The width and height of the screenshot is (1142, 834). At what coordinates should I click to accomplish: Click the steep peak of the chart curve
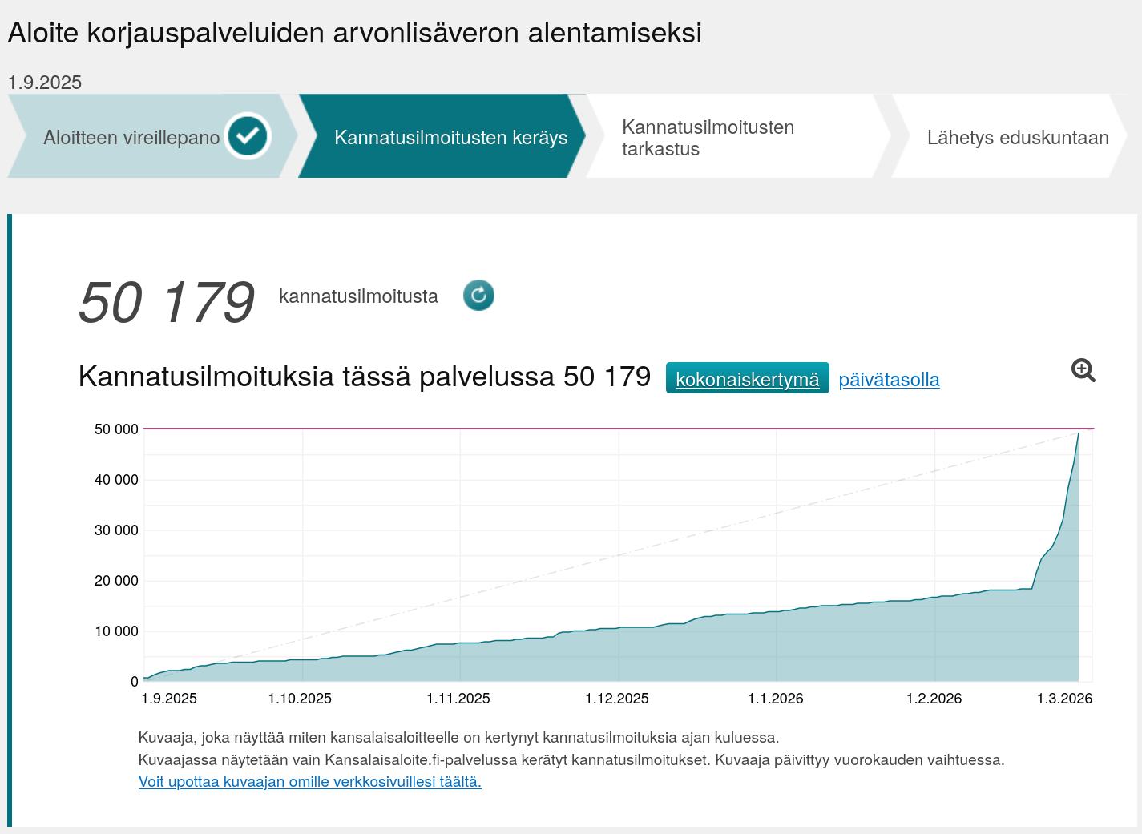[x=1077, y=437]
